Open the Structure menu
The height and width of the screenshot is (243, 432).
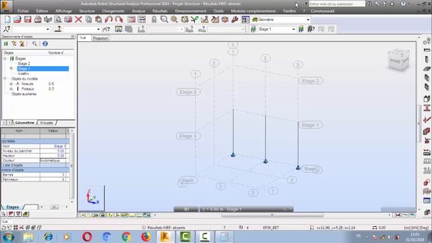pos(87,11)
